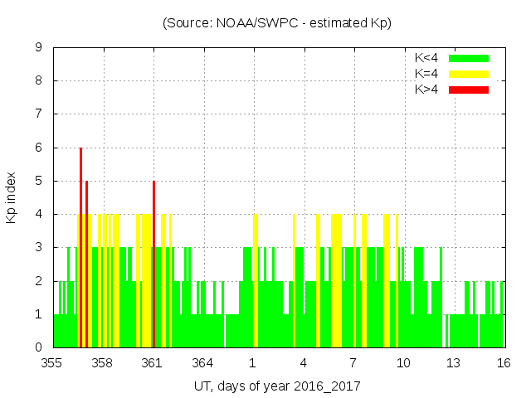This screenshot has height=398, width=531.
Task: Click the 0 tick label on y-axis
Action: click(39, 347)
